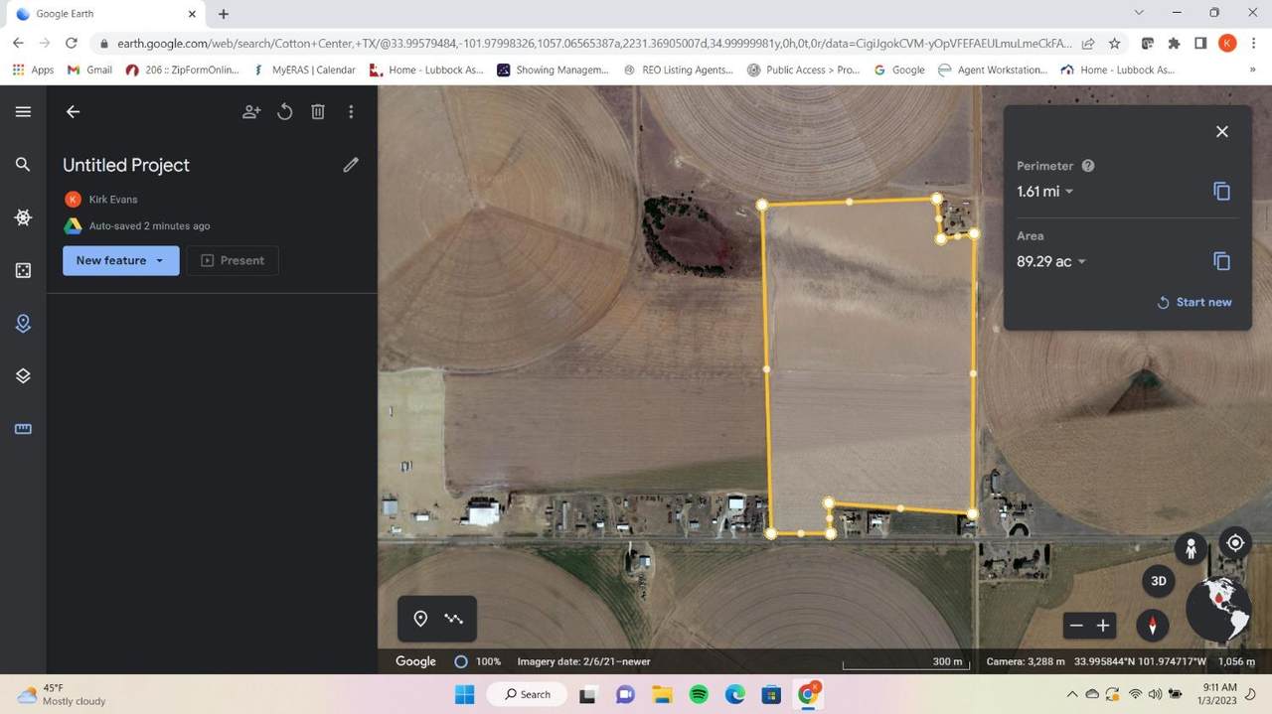Open Spotify from the taskbar
The height and width of the screenshot is (714, 1272).
click(x=699, y=694)
